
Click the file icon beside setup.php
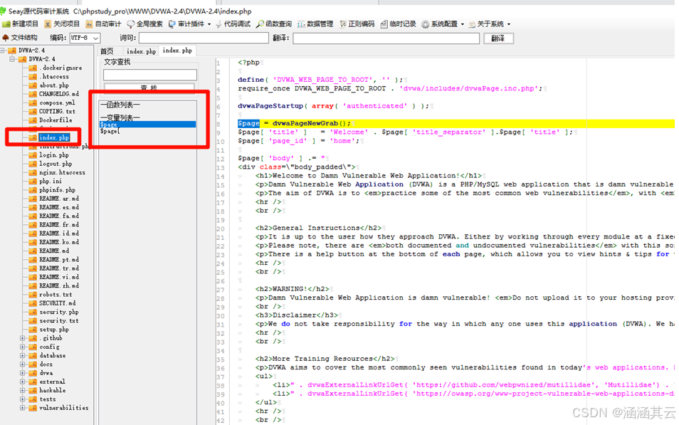tap(33, 330)
